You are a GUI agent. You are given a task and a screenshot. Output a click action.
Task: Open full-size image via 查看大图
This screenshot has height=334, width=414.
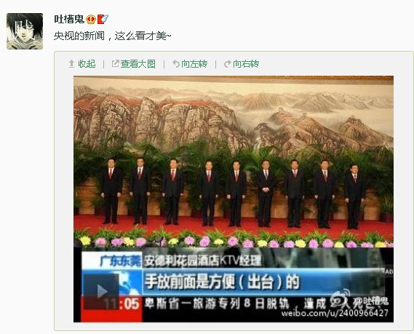pyautogui.click(x=138, y=63)
